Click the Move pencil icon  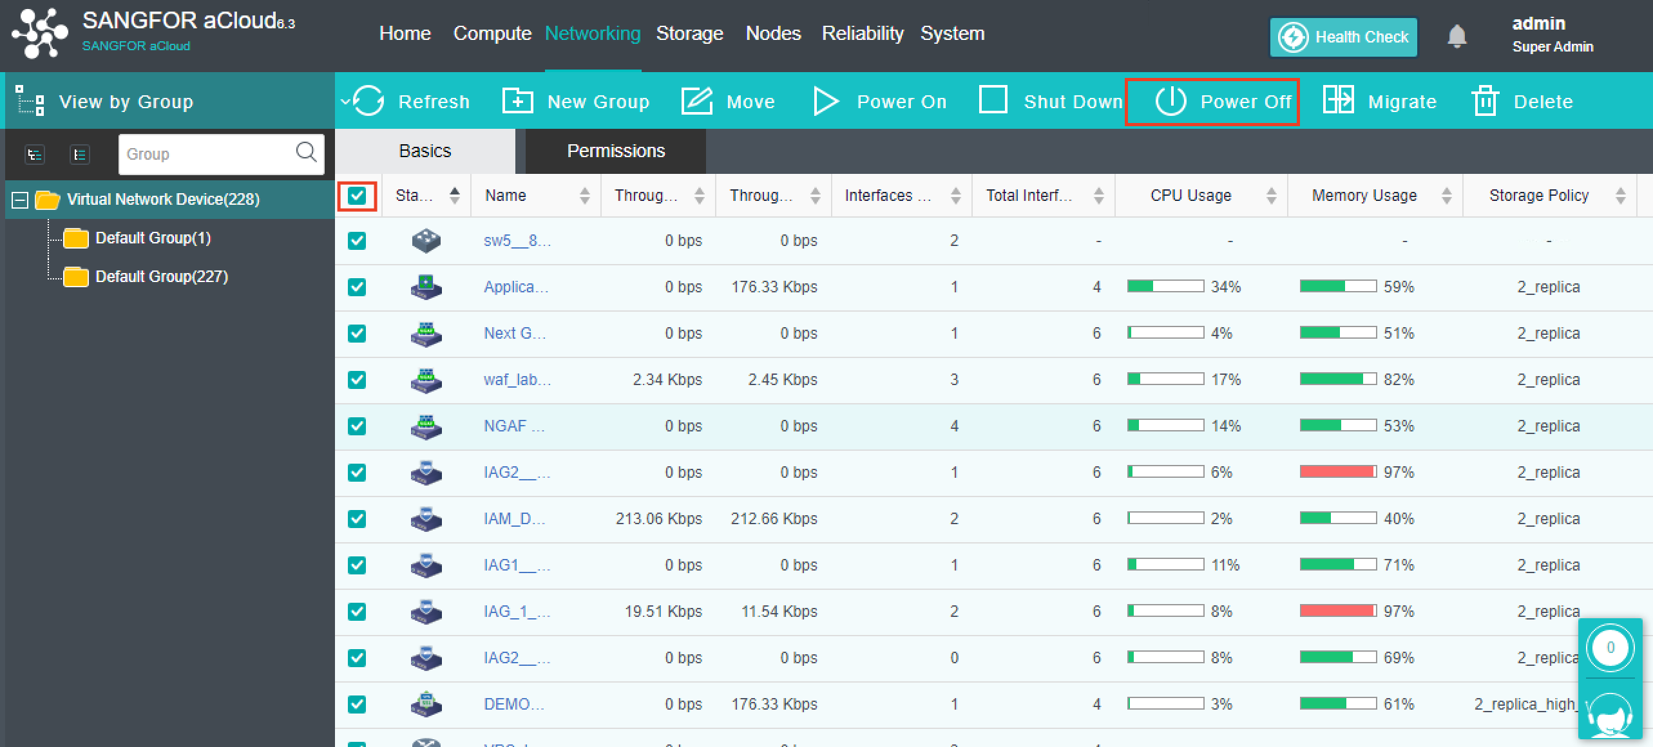tap(696, 101)
